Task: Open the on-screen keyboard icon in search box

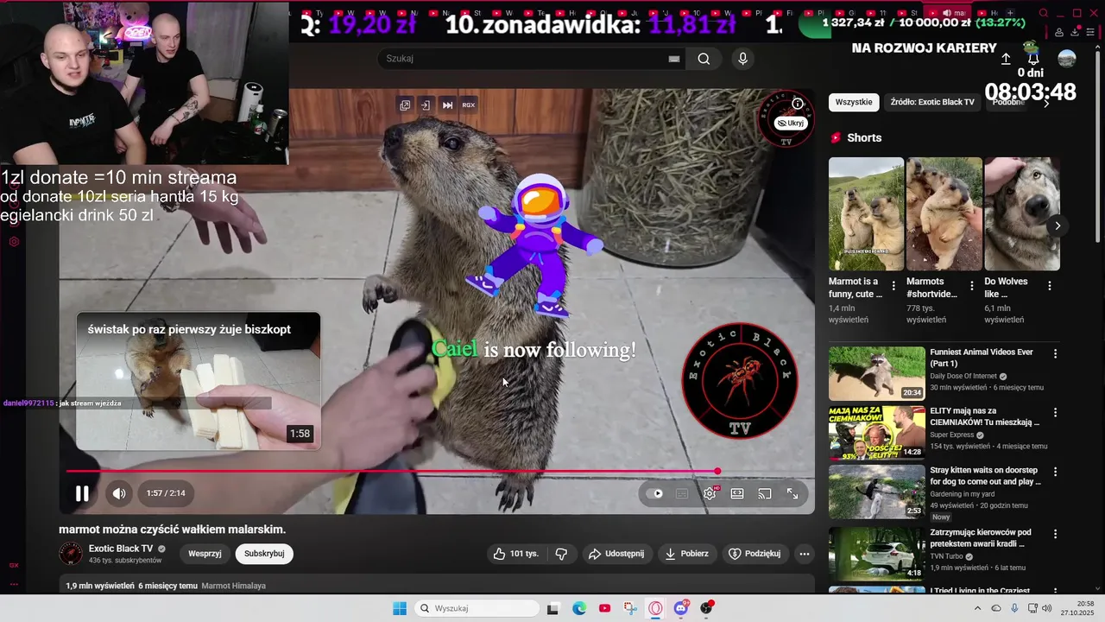Action: point(674,59)
